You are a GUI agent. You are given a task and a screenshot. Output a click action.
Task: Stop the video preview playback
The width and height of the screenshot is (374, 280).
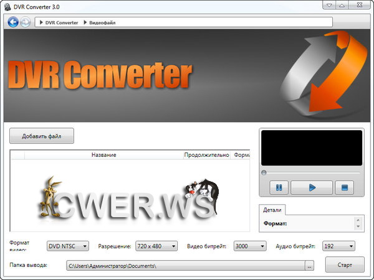pyautogui.click(x=345, y=187)
